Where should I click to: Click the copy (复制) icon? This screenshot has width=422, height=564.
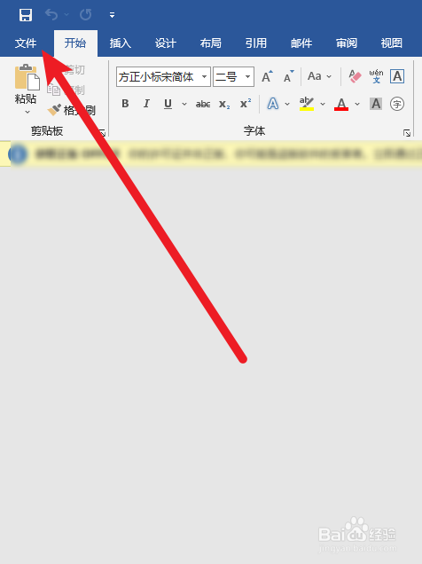pos(54,90)
